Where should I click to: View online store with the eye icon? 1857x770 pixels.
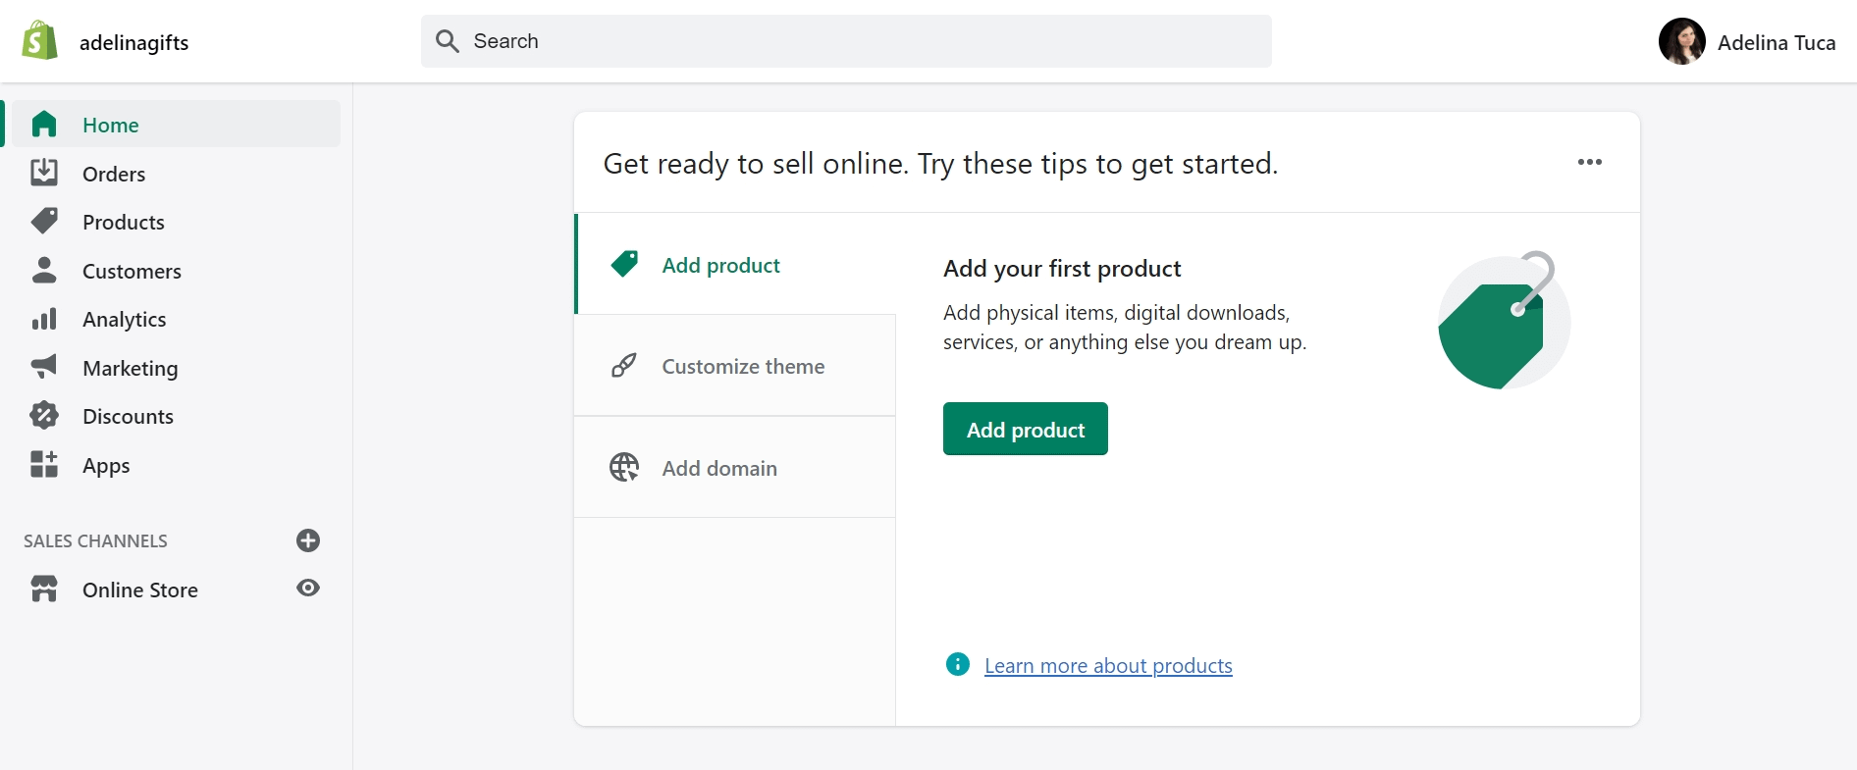[308, 589]
